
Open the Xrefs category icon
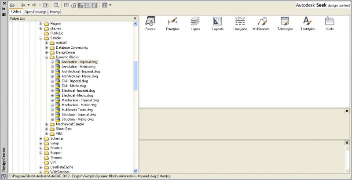coord(329,22)
